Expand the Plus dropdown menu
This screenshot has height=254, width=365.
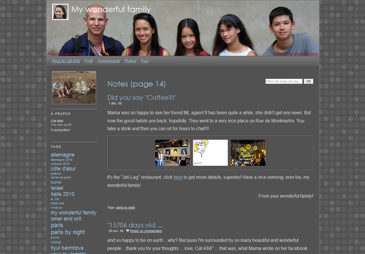(146, 61)
